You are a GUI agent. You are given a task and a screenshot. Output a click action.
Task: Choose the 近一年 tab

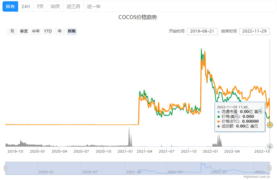click(x=94, y=6)
